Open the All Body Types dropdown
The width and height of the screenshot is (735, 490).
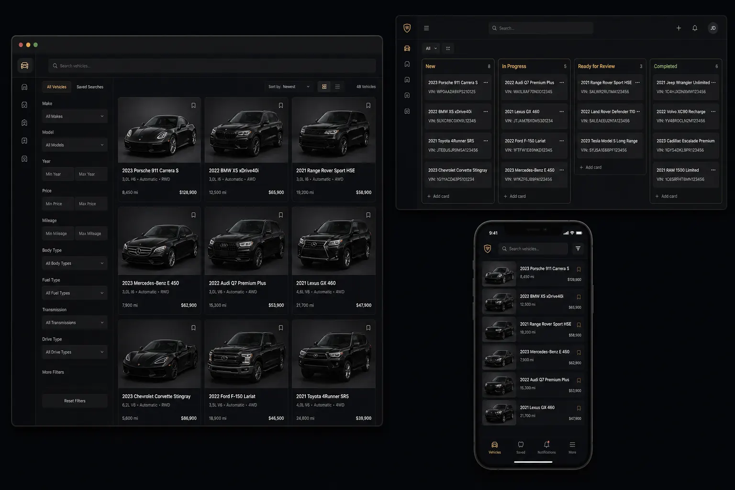pos(75,263)
